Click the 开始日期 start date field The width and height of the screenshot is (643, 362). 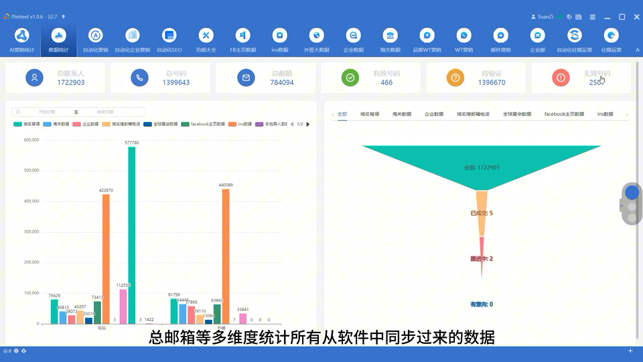click(47, 112)
